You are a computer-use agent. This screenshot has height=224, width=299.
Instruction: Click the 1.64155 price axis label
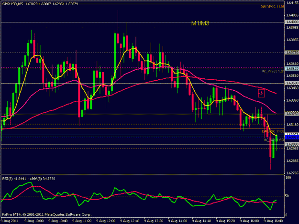click(292, 3)
